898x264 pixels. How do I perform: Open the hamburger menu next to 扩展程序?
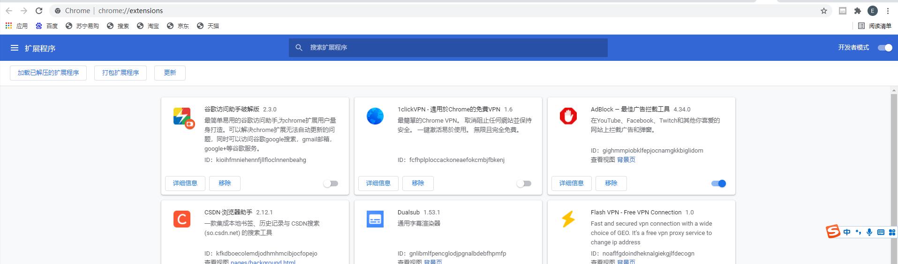click(x=15, y=48)
